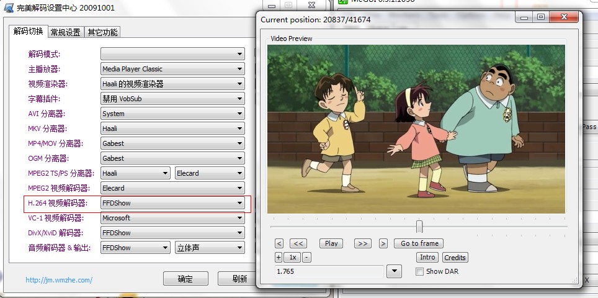Open the jm.wmzhe.com link

pos(59,280)
